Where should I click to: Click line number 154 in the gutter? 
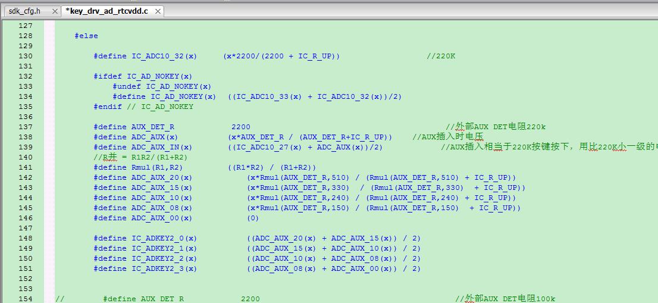pos(26,299)
